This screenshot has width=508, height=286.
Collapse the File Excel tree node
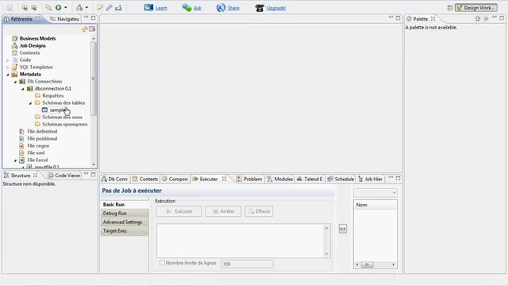[x=15, y=160]
